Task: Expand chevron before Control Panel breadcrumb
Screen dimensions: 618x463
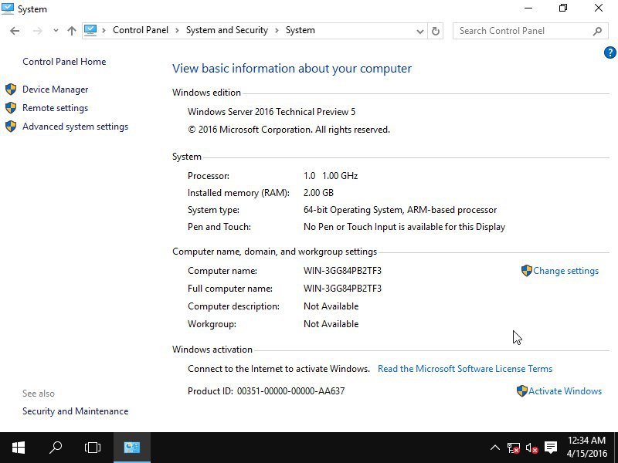Action: click(104, 31)
